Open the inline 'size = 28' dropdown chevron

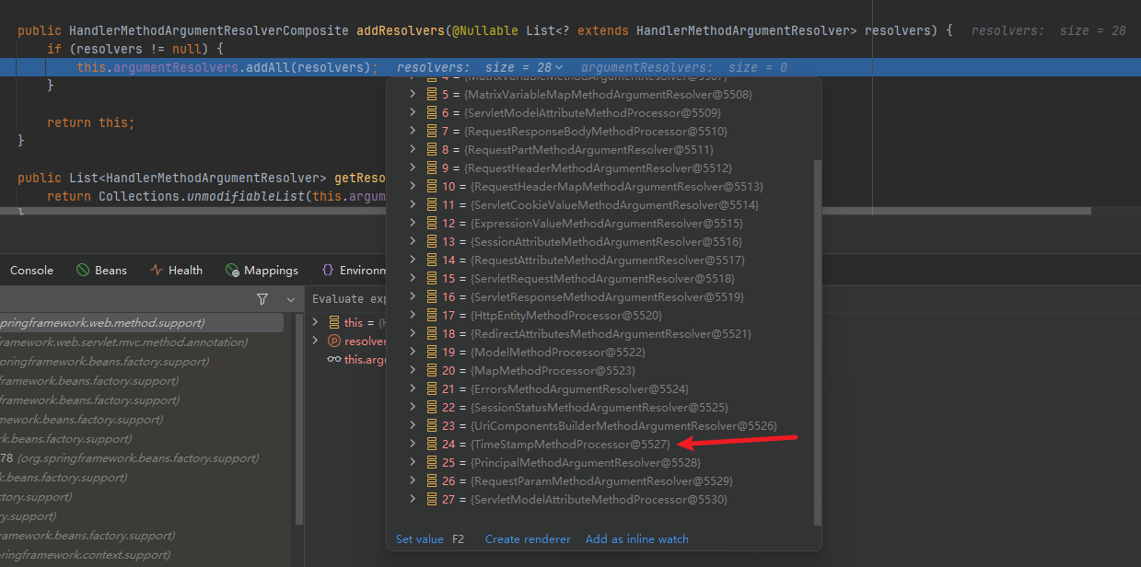click(559, 68)
